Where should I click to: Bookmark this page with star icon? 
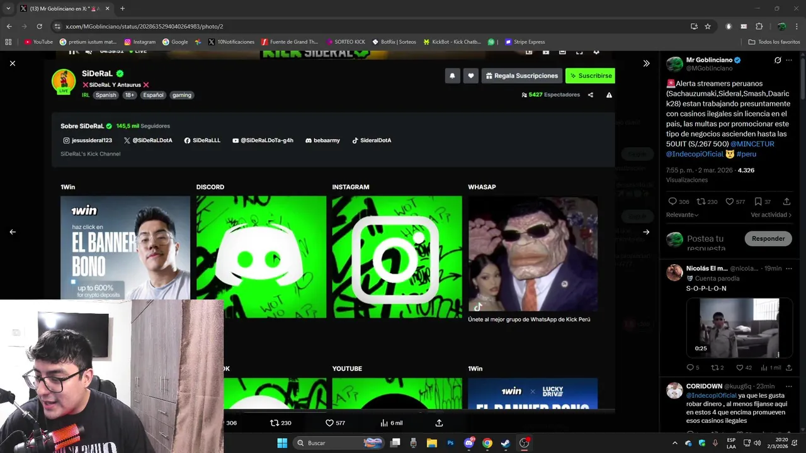[708, 26]
